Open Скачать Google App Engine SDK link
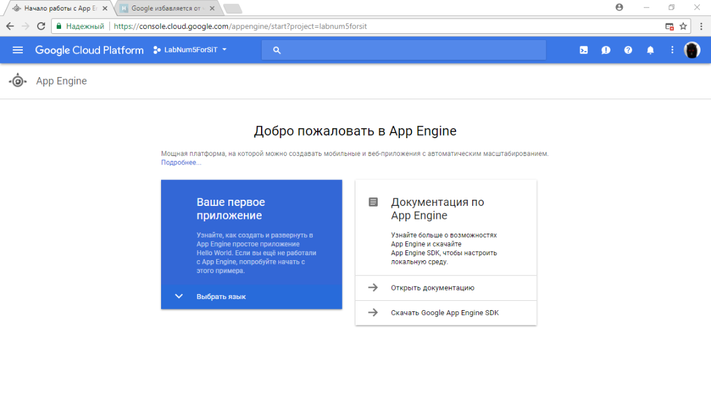711x418 pixels. click(x=446, y=313)
